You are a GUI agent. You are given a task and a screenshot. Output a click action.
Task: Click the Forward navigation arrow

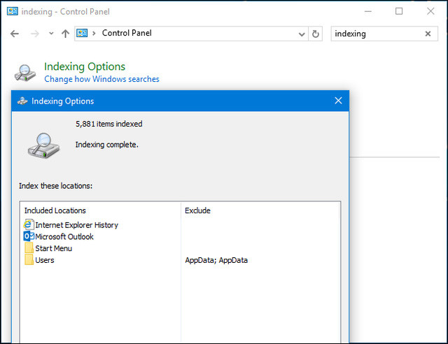(x=34, y=34)
